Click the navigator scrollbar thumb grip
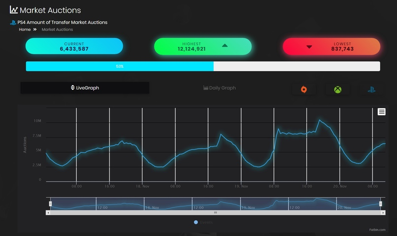Viewport: 397px width, 236px height. (x=215, y=213)
